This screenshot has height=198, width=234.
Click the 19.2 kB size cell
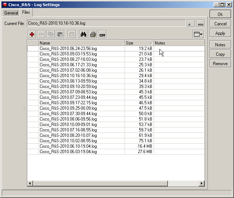click(139, 49)
